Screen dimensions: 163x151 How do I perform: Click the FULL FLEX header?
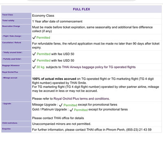81,9
